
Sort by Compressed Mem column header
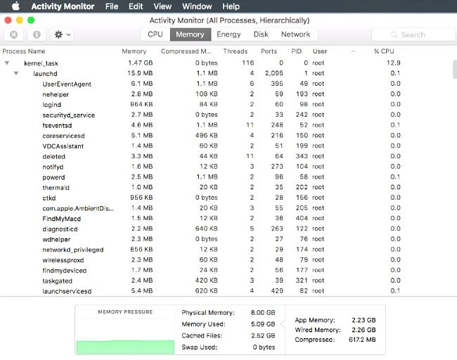186,51
